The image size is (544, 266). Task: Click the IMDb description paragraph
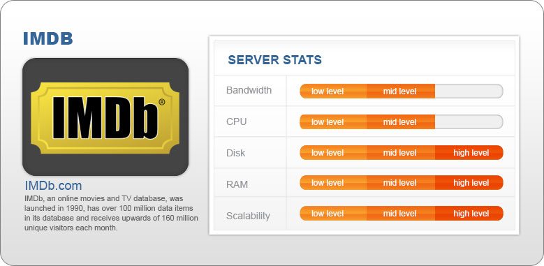click(111, 213)
